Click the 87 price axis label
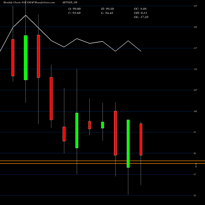Screen dimensions: 205x205 coord(195,174)
